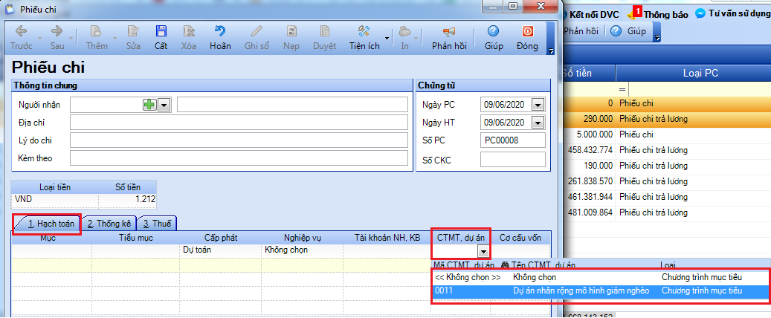Open the Tiện ích utilities tool
This screenshot has width=771, height=318.
point(364,37)
